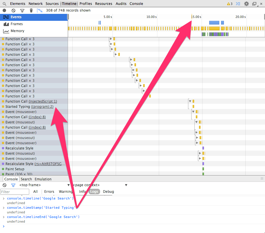The height and width of the screenshot is (233, 265).
Task: Click the blue console filter funnel
Action: pos(13,185)
